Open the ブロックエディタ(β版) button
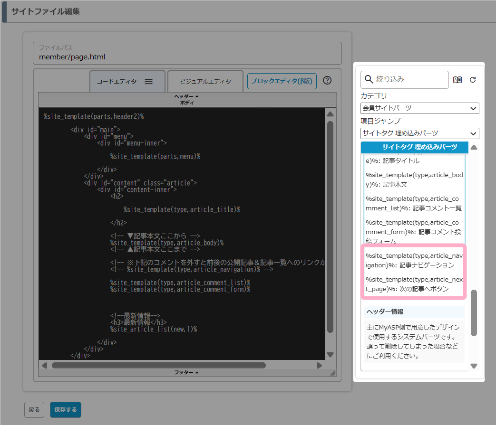This screenshot has width=496, height=425. pos(282,81)
